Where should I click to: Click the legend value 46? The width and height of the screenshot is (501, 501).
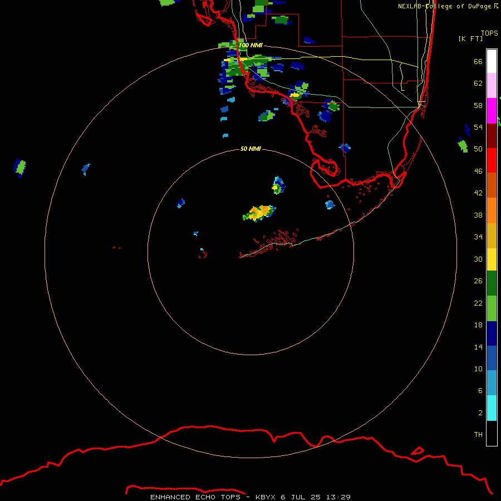(478, 171)
